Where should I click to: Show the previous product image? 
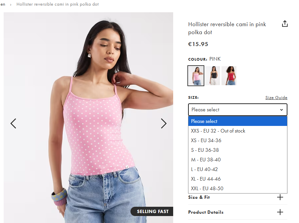point(13,123)
